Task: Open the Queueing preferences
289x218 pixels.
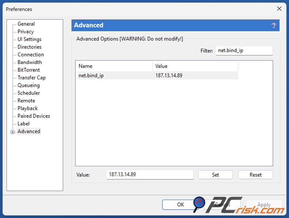Action: 29,86
